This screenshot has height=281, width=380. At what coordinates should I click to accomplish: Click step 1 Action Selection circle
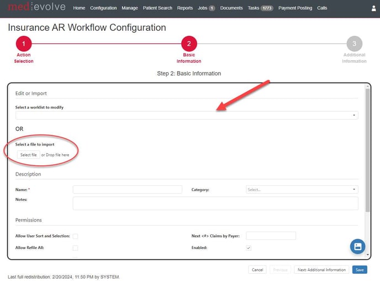pos(23,44)
